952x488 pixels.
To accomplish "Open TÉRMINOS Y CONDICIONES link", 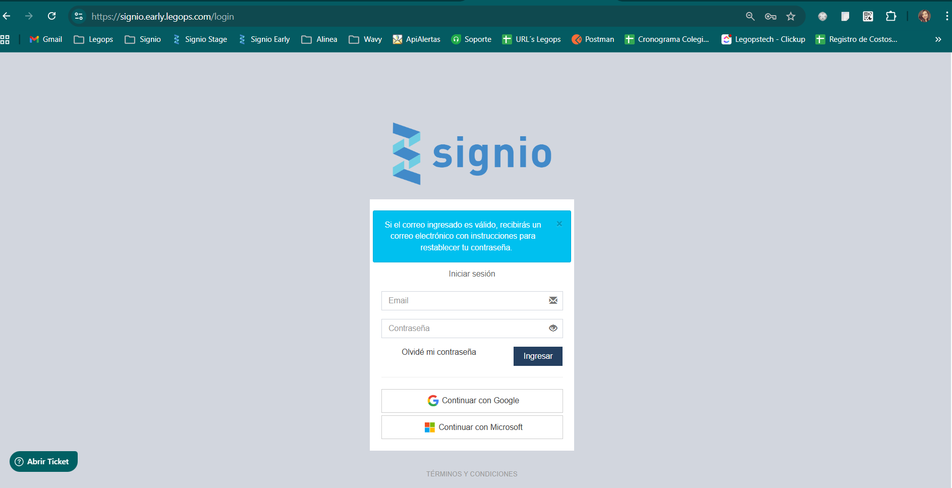I will pos(472,474).
